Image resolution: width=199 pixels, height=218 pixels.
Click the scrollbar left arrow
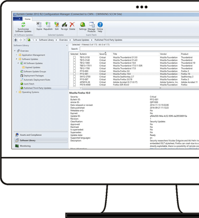81,88
